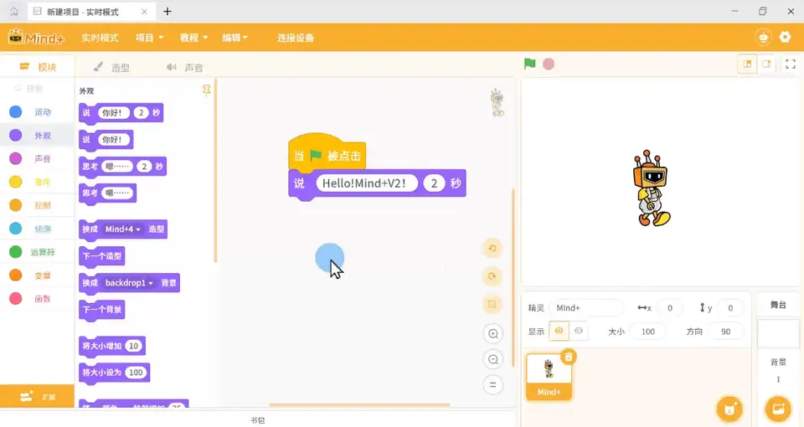Select the Mind+ sprite thumbnail
804x427 pixels.
[x=549, y=376]
